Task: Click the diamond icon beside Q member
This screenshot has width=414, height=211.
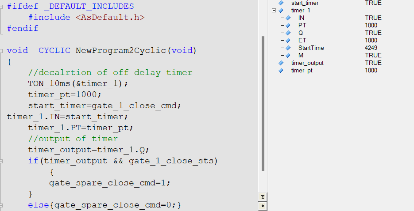Action: [x=288, y=33]
